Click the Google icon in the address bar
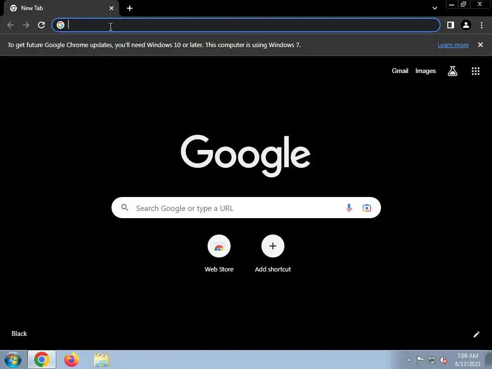This screenshot has height=369, width=492. tap(61, 25)
